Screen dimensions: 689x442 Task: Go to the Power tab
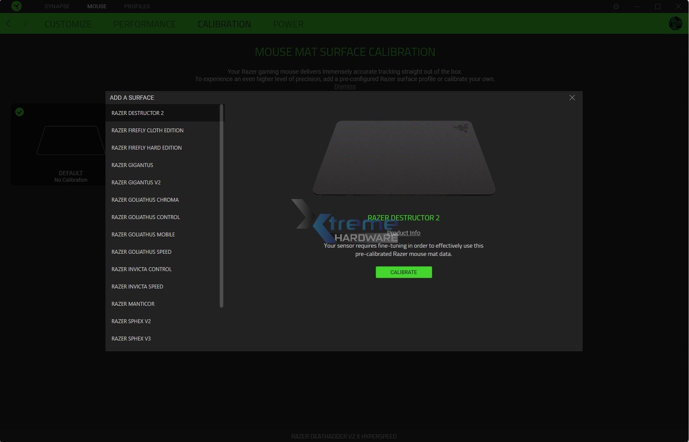point(288,24)
